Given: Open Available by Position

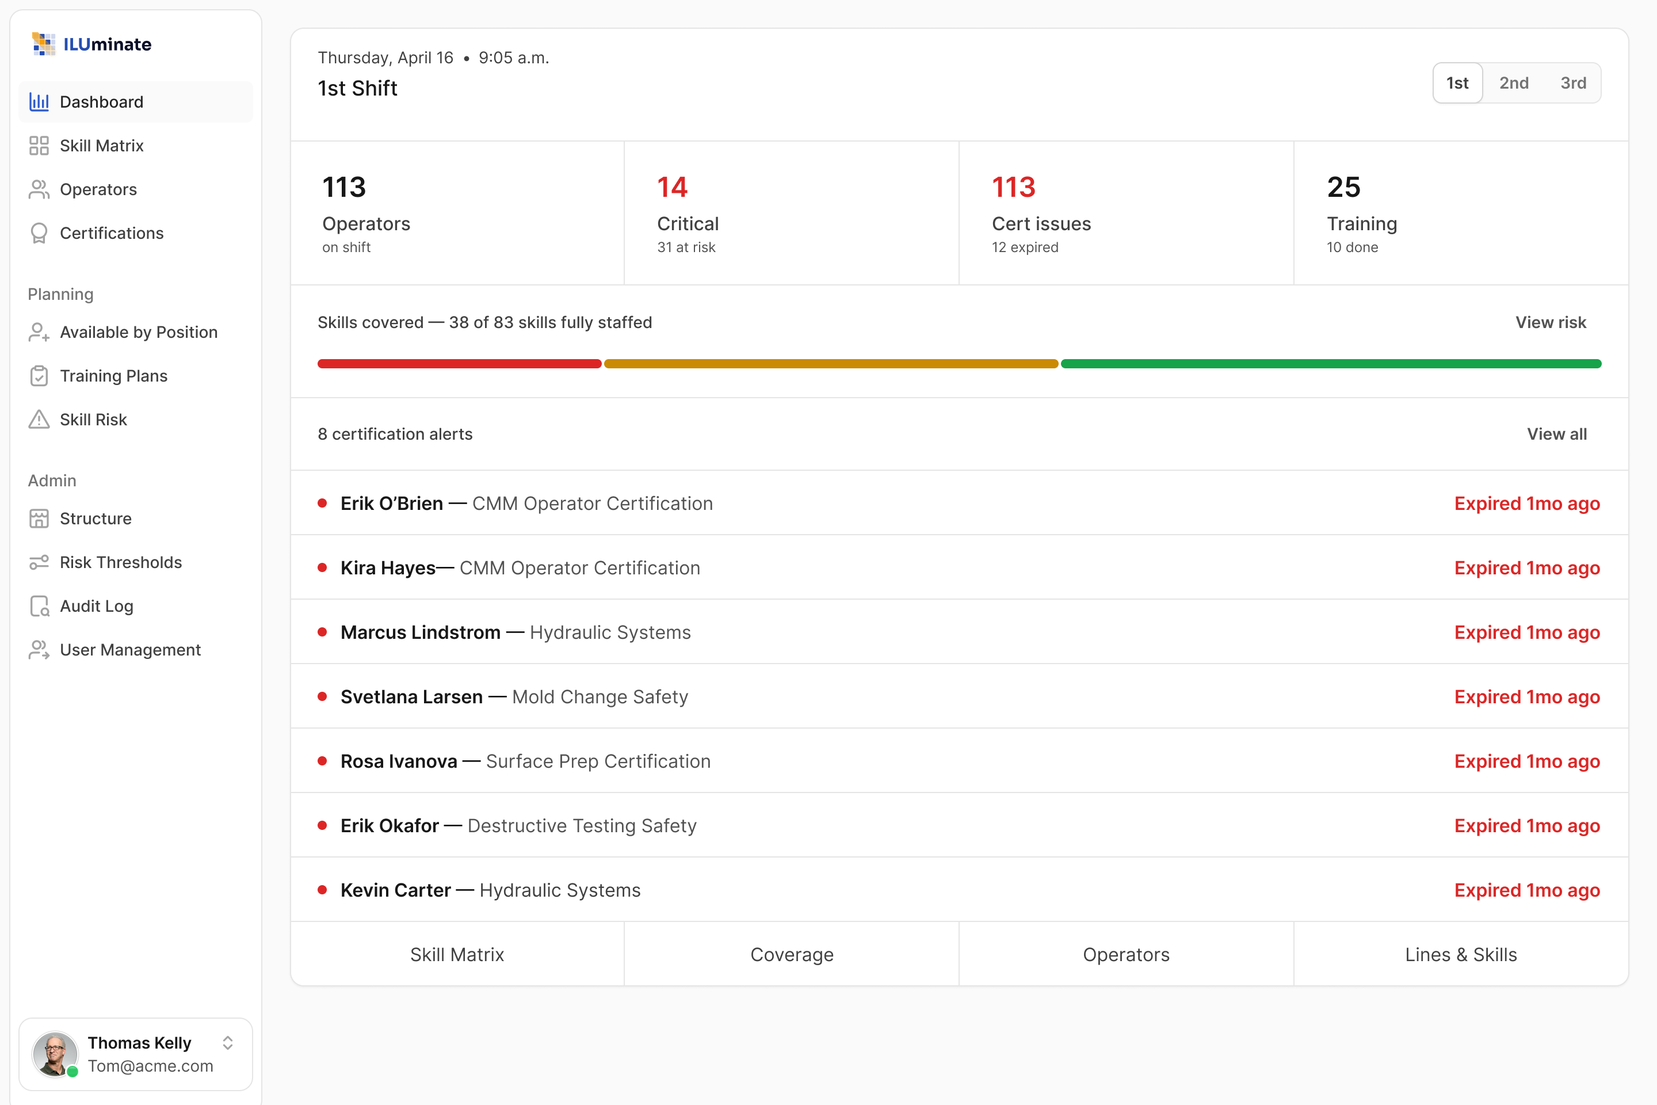Looking at the screenshot, I should pyautogui.click(x=136, y=332).
